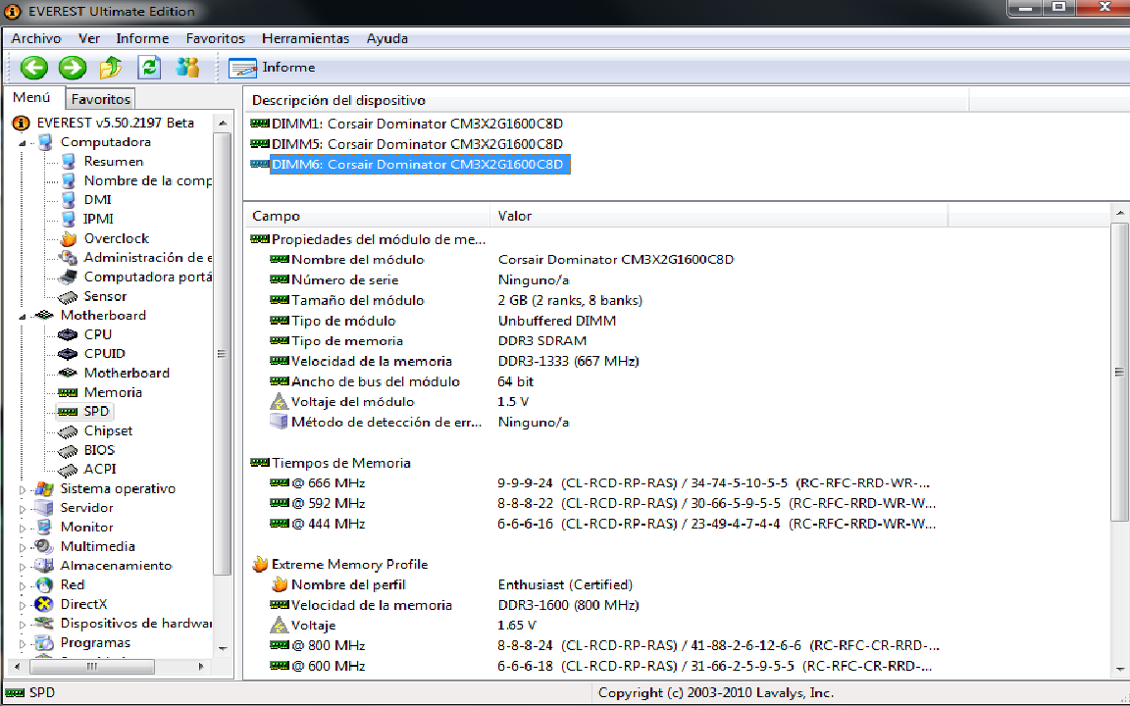Open the Motherboard child tree item

127,374
